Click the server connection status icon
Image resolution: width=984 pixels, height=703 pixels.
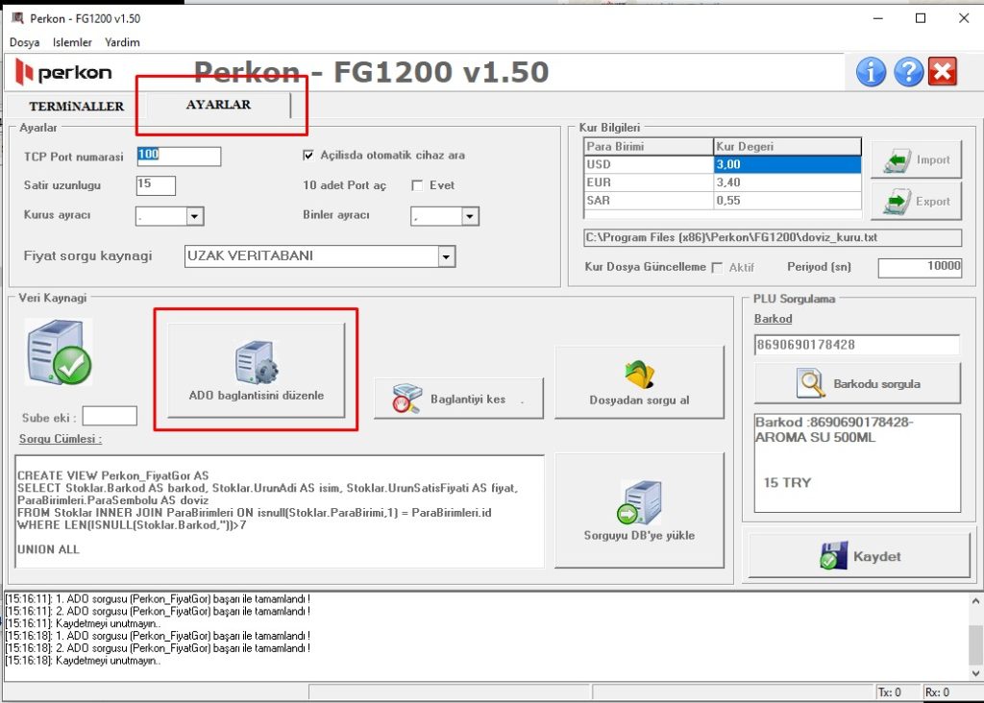[59, 351]
